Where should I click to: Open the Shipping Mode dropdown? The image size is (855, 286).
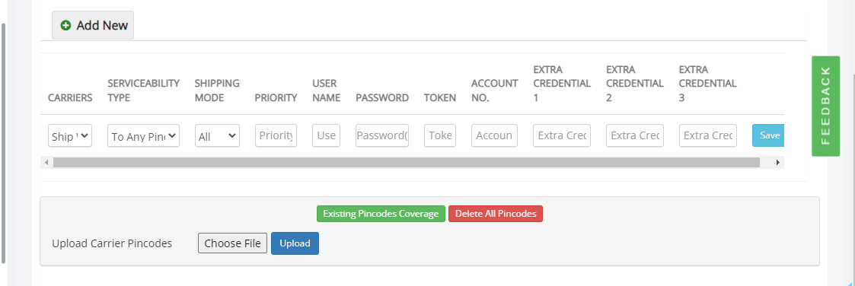[217, 135]
